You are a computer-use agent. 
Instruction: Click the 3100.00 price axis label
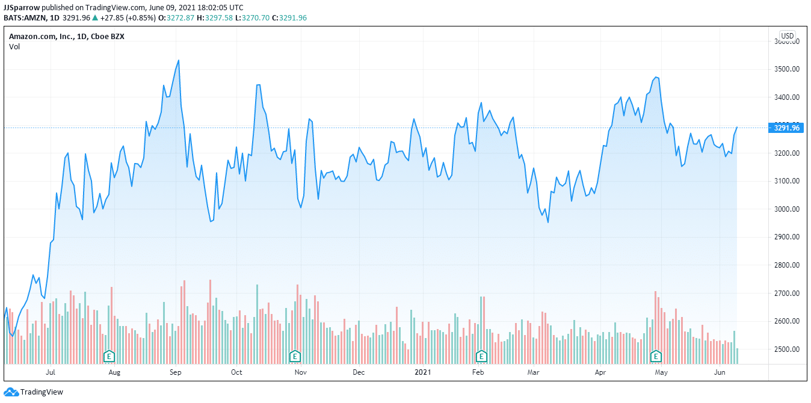tap(786, 181)
